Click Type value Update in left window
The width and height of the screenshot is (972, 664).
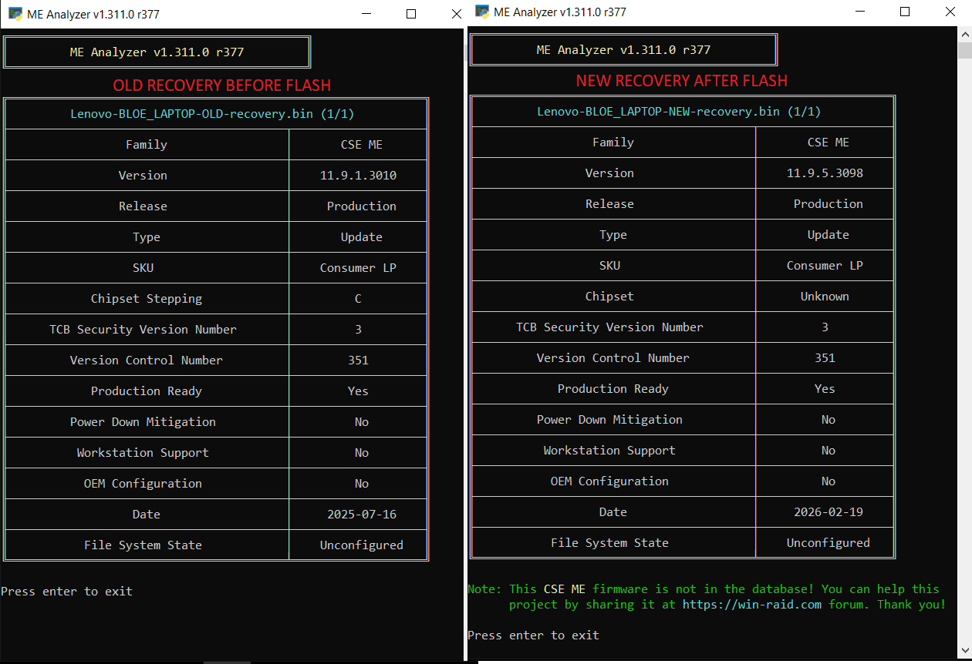(x=362, y=237)
